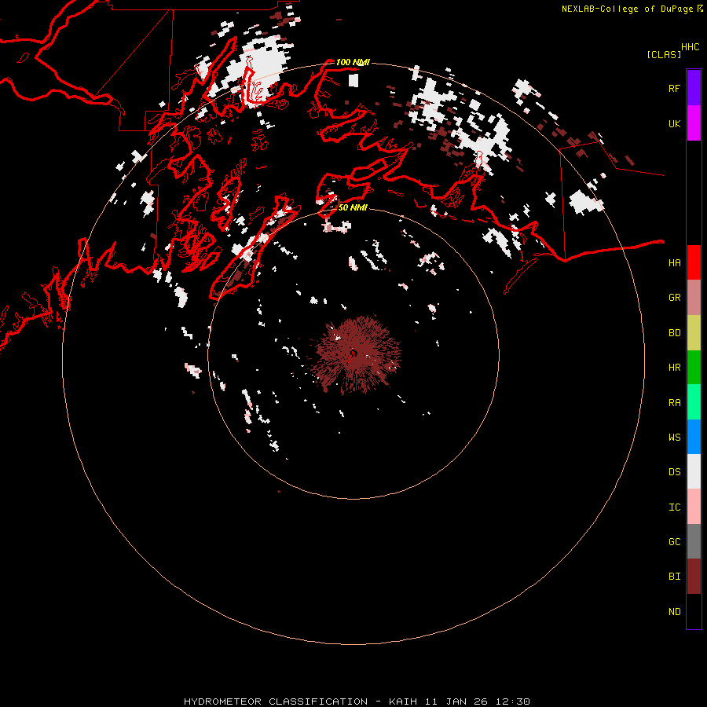Click the GR legend label
The height and width of the screenshot is (707, 707).
pyautogui.click(x=674, y=298)
